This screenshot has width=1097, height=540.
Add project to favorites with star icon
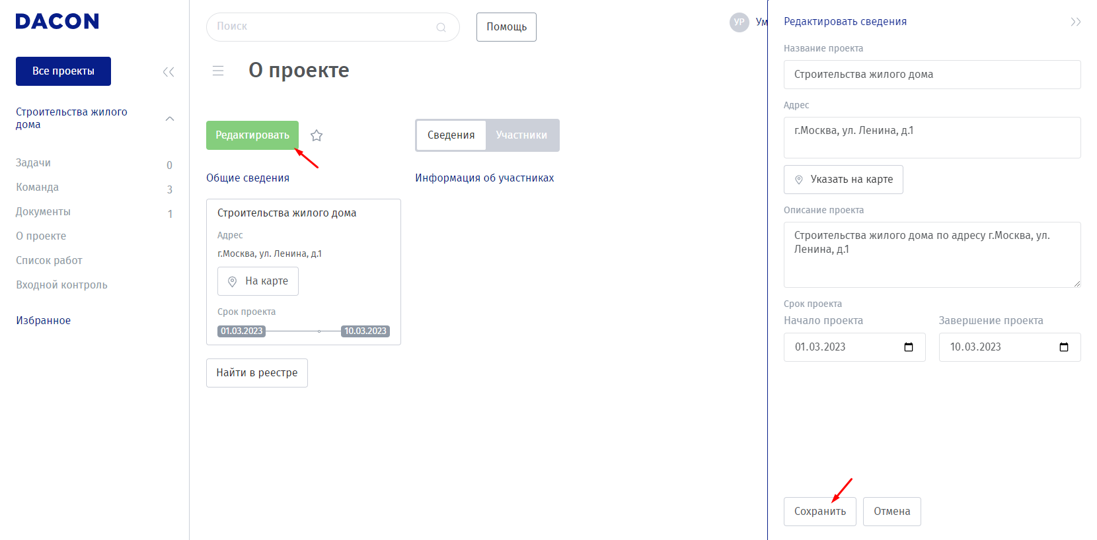317,135
